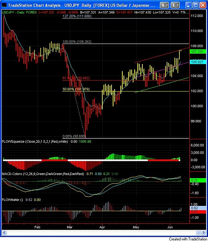
Task: Click the horizontal scrollbar thumb
Action: (x=198, y=233)
